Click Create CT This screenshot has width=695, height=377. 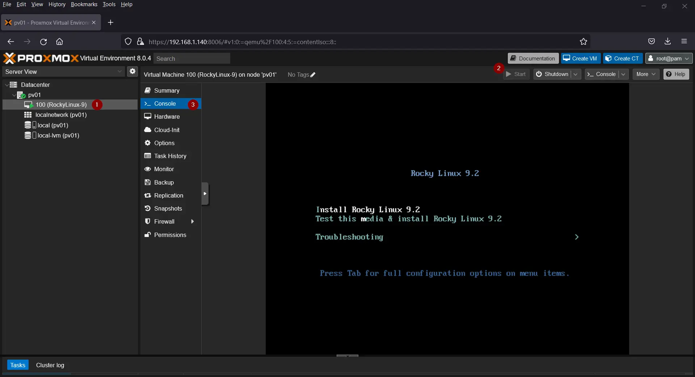tap(623, 58)
